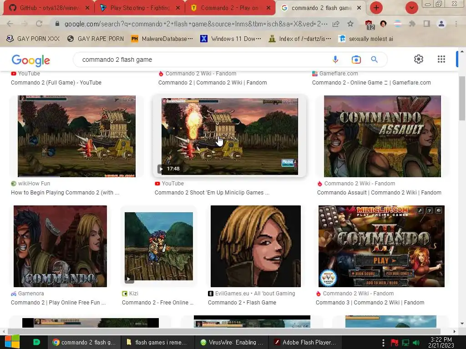Image resolution: width=466 pixels, height=349 pixels.
Task: Open the Windows Start button
Action: click(12, 342)
